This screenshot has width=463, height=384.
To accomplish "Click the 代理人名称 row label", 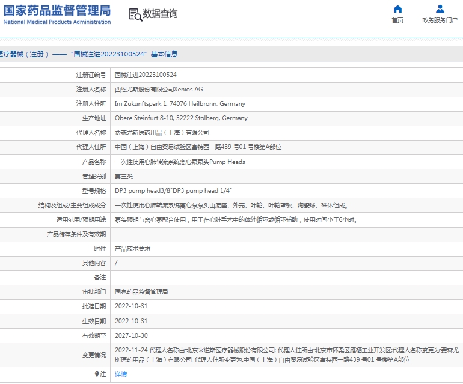I will pyautogui.click(x=91, y=133).
